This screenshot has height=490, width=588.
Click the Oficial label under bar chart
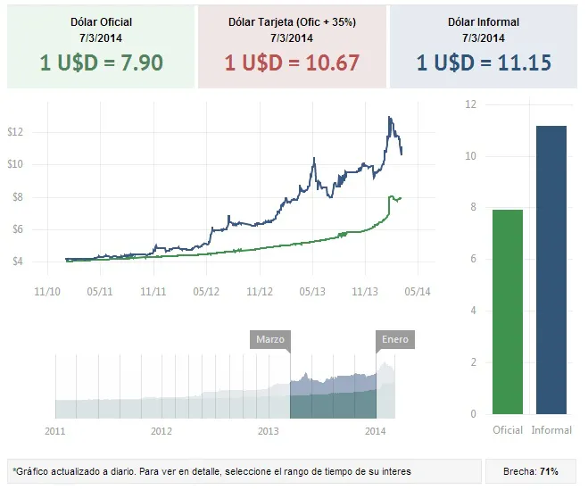pyautogui.click(x=508, y=430)
